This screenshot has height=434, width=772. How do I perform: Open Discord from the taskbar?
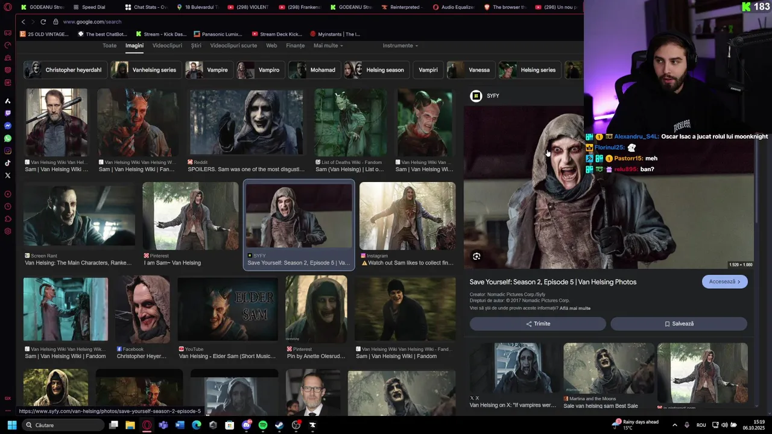[x=246, y=425]
